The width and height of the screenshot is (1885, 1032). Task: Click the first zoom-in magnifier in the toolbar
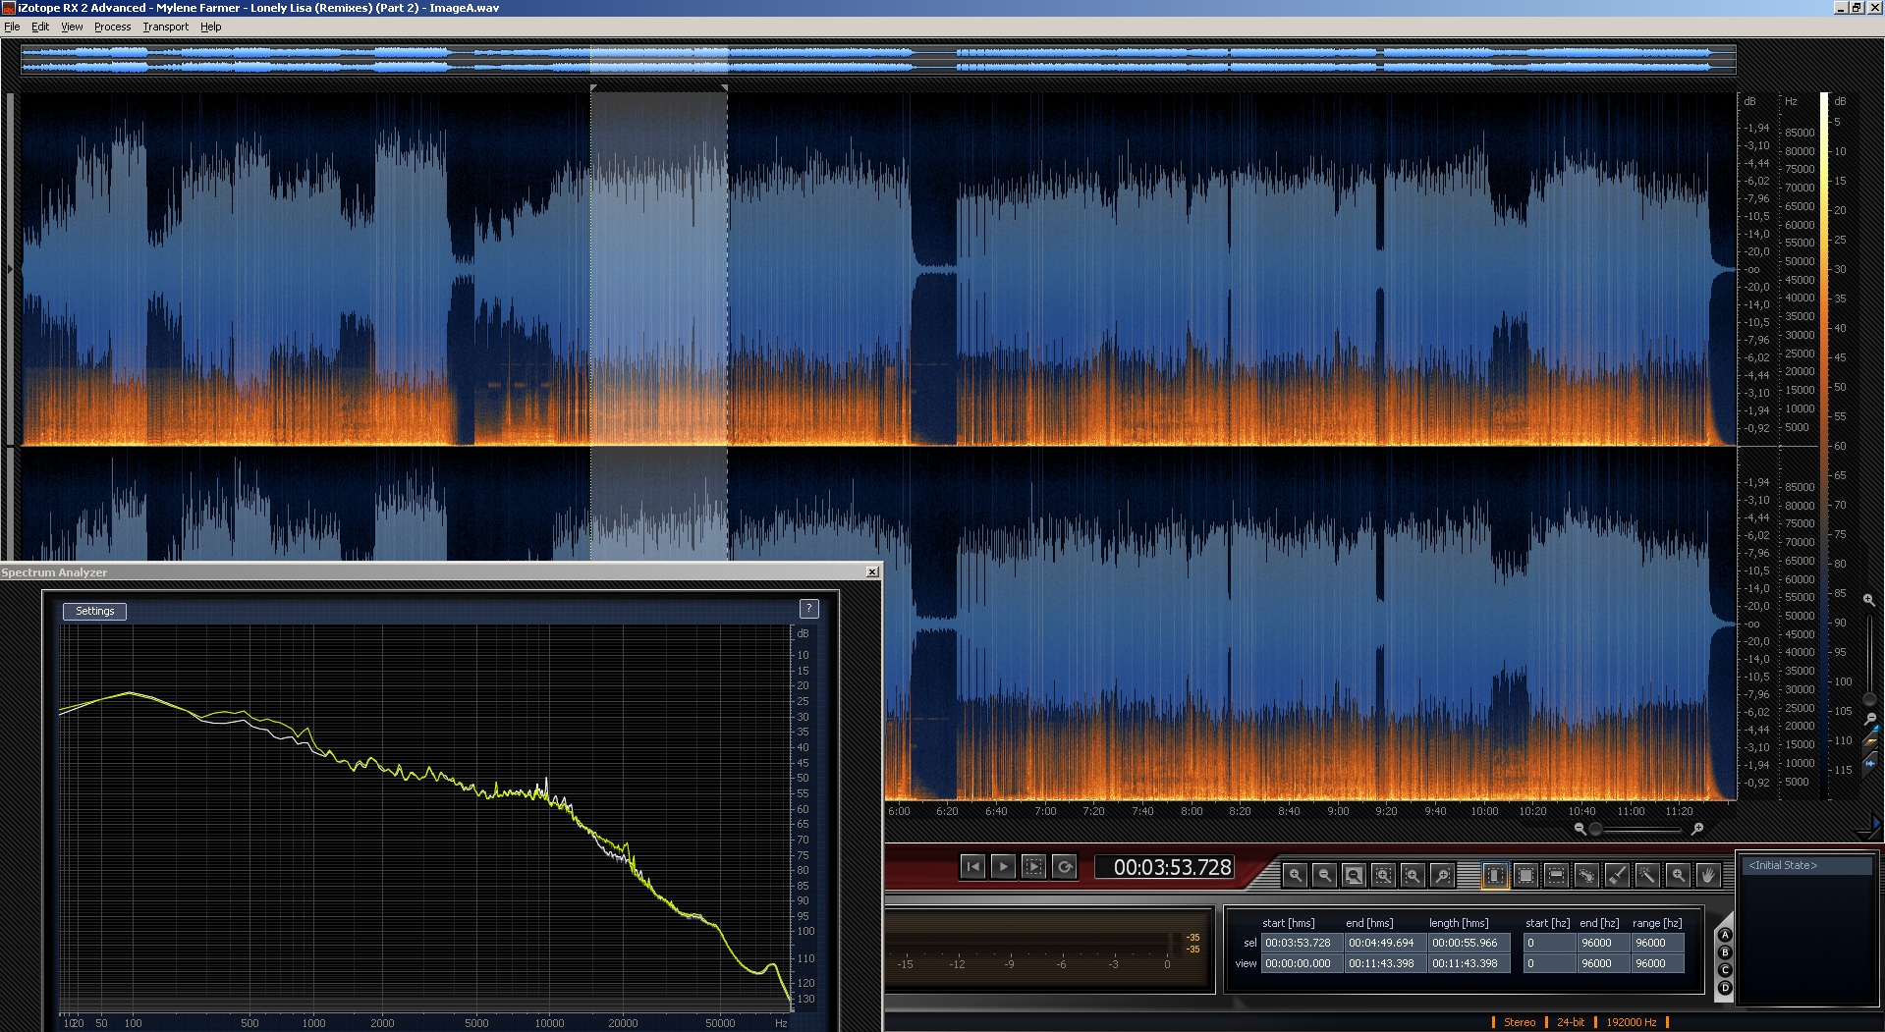pos(1295,875)
